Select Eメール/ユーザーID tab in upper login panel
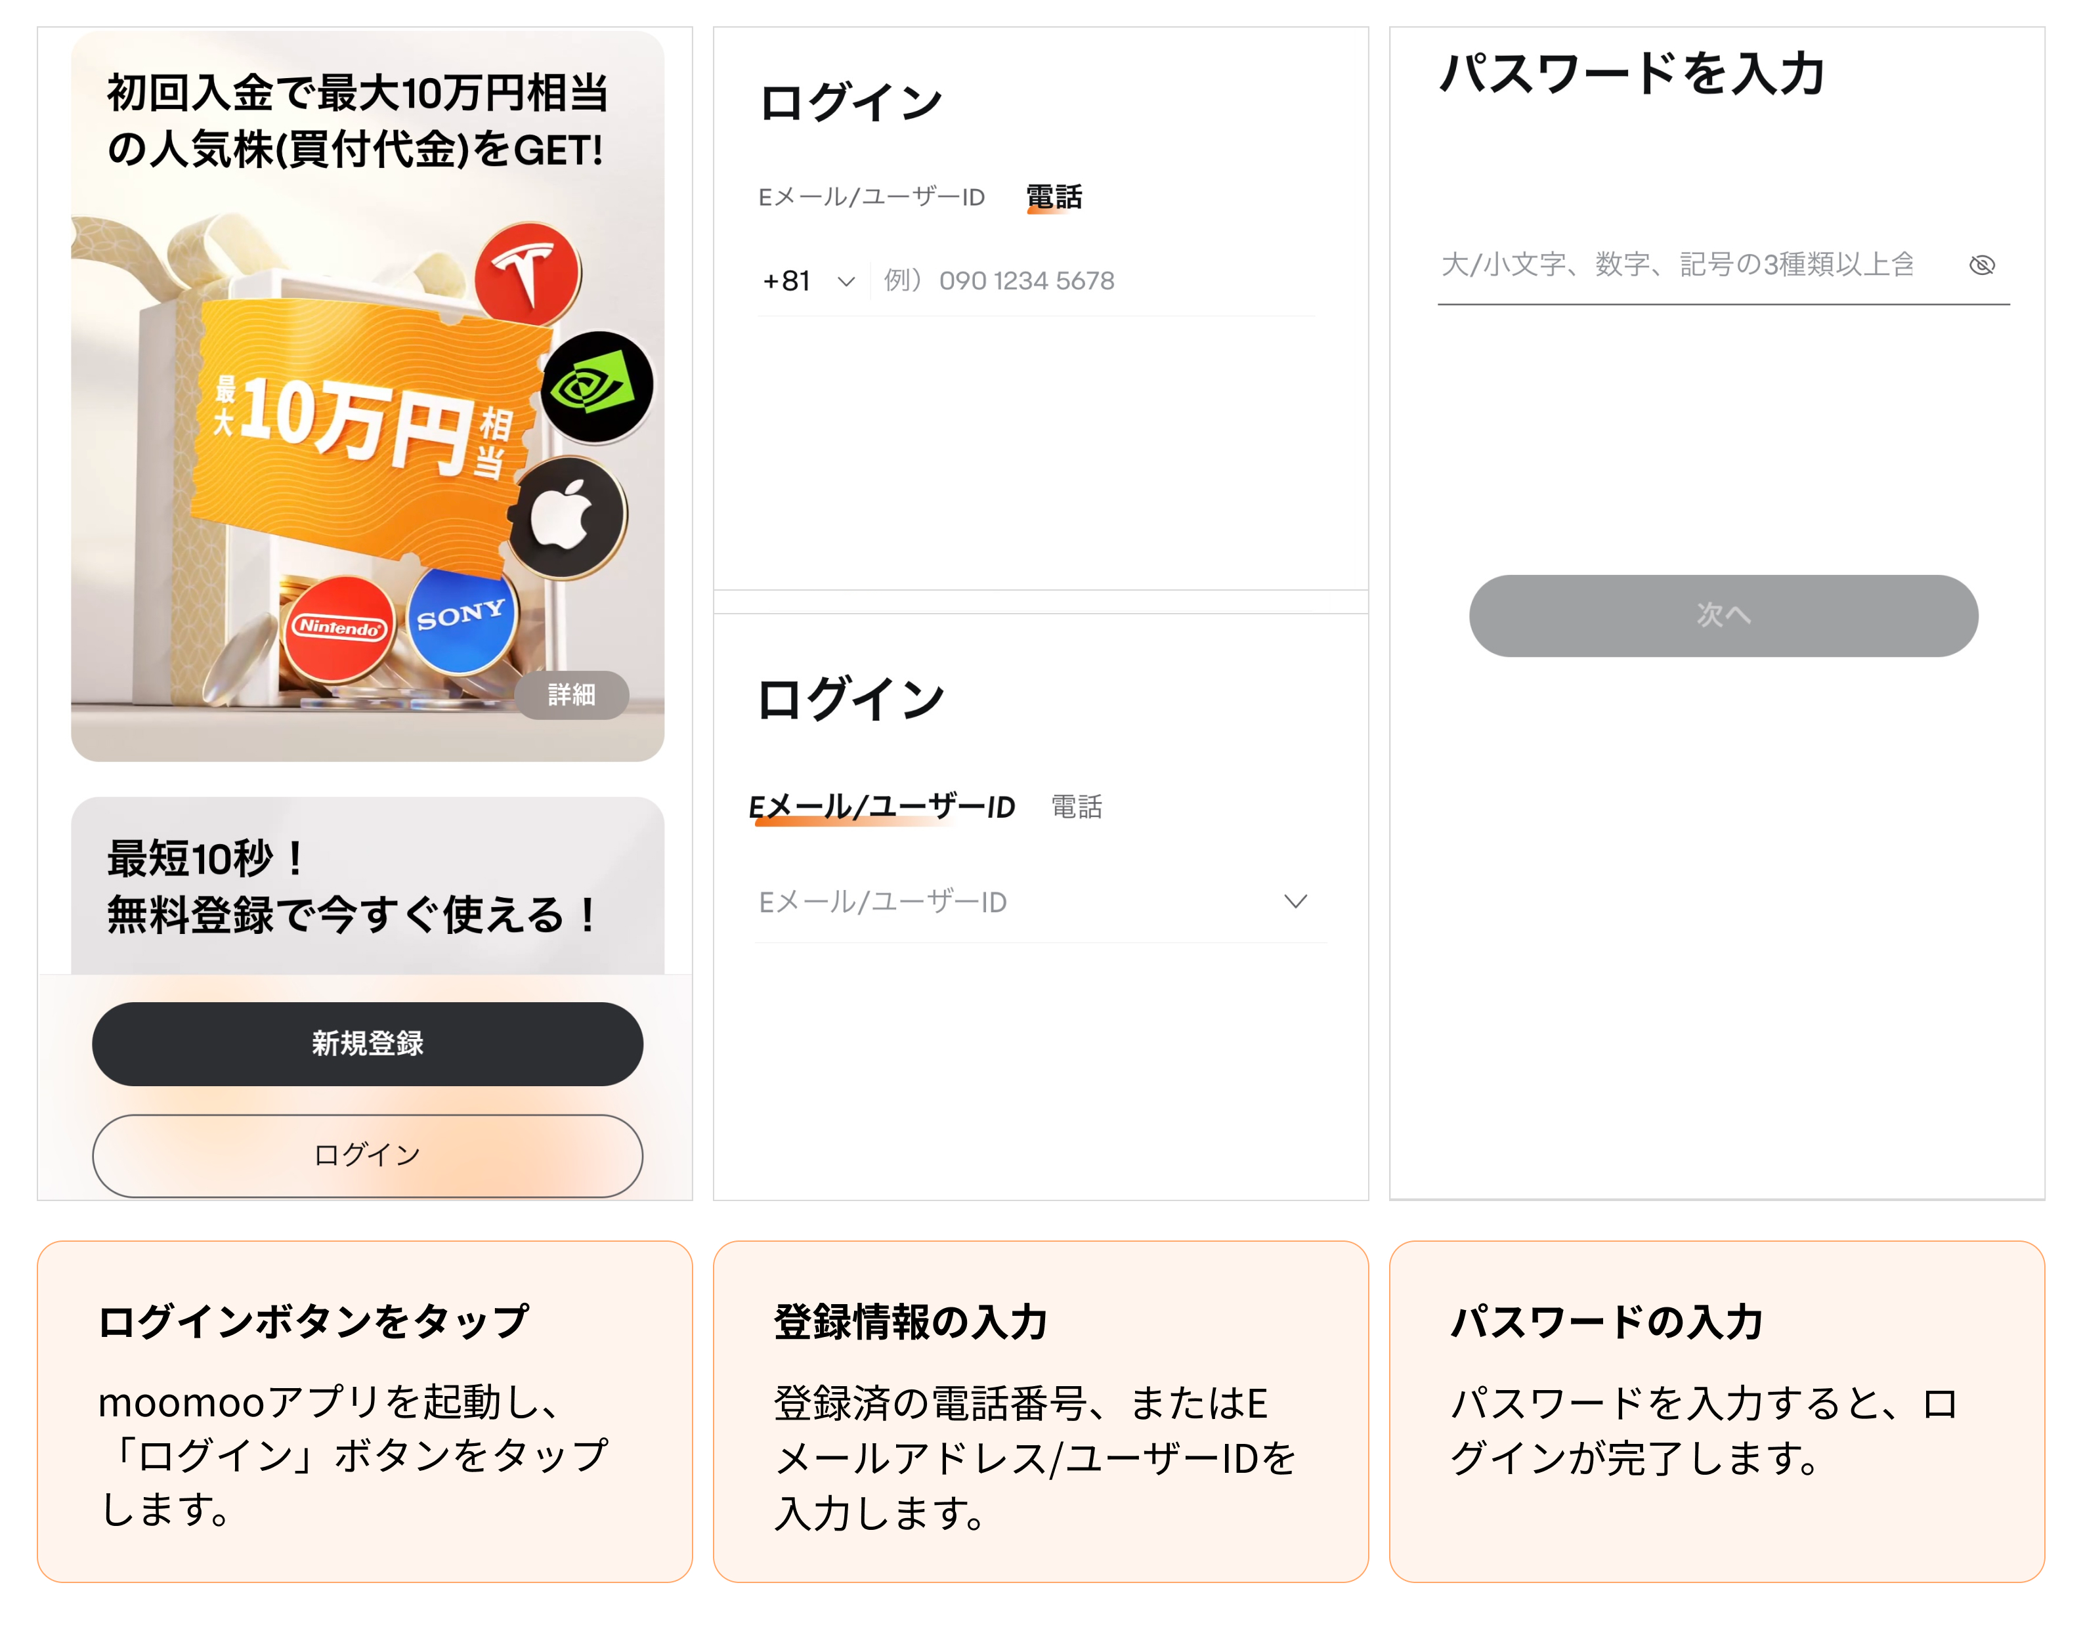 [870, 198]
